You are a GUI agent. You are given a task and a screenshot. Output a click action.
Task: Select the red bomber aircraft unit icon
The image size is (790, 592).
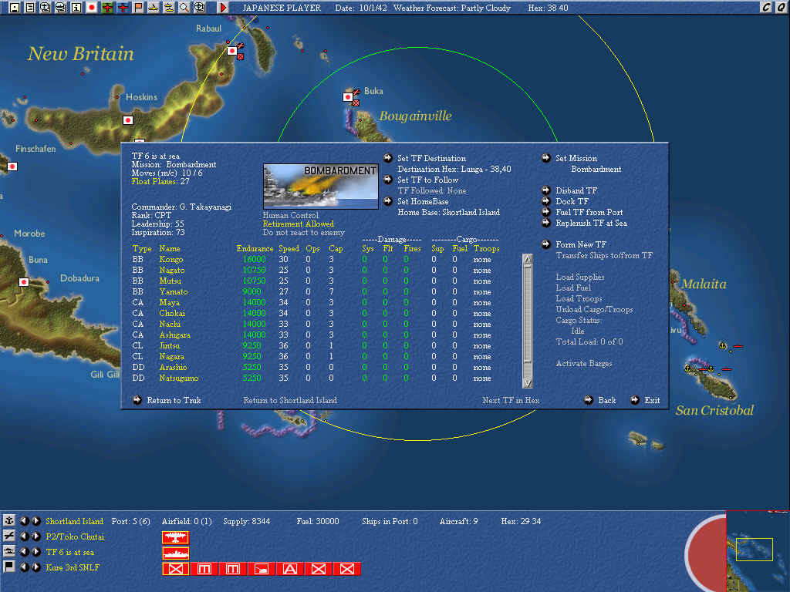pos(175,537)
